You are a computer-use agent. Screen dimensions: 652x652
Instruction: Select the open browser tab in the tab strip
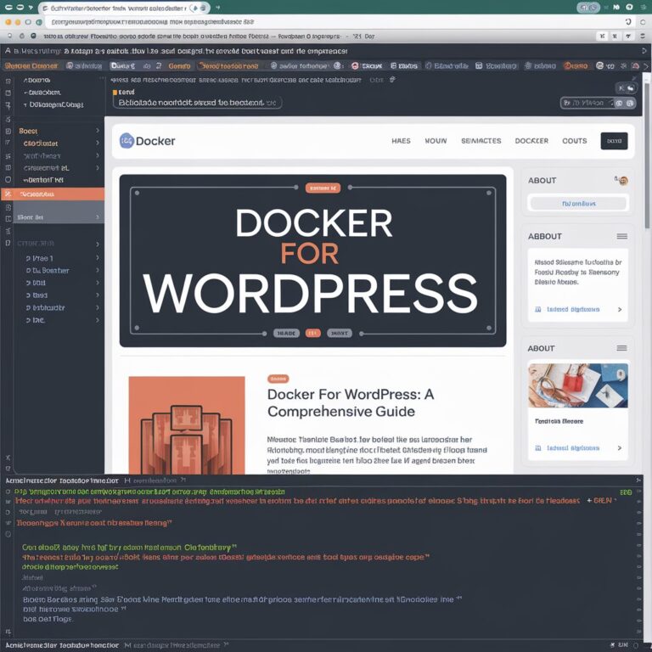click(124, 8)
